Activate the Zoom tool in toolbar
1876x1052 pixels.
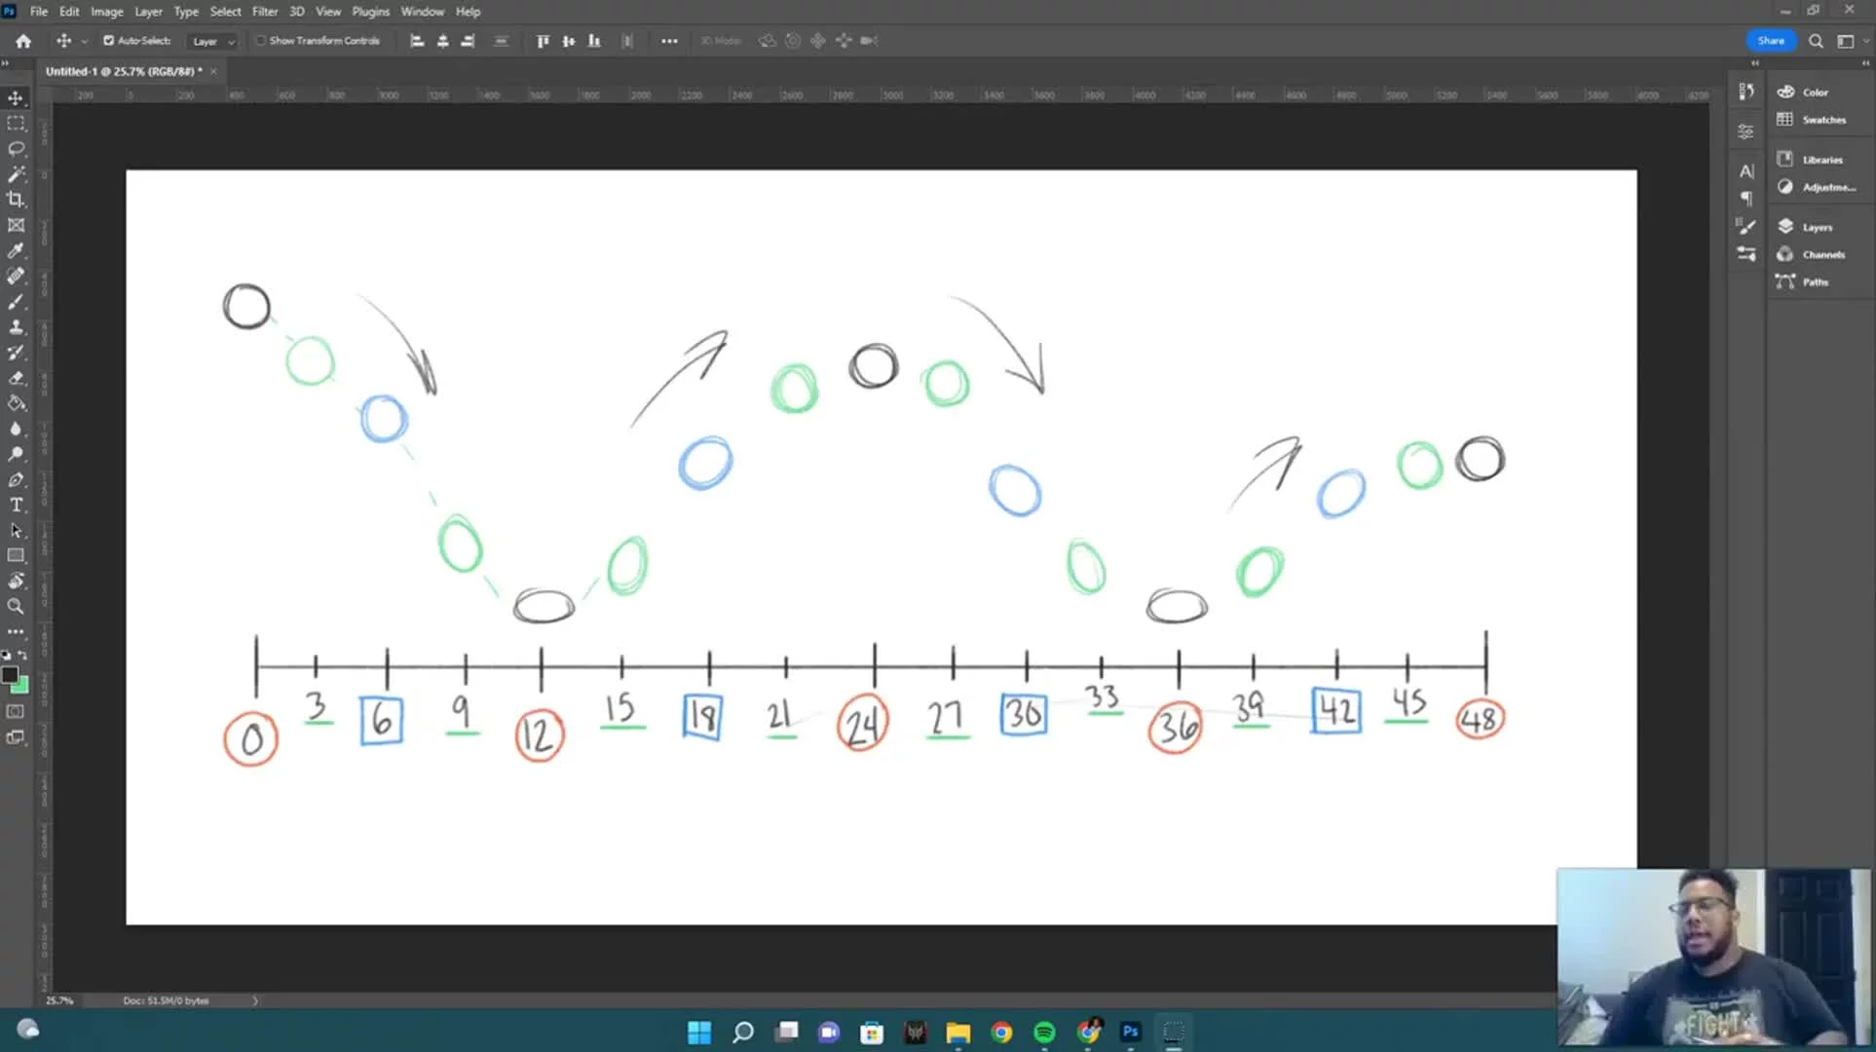(x=16, y=606)
